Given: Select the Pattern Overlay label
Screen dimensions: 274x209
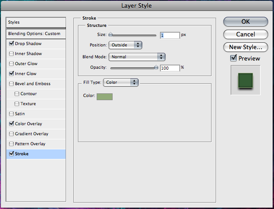Looking at the screenshot, I should tap(30, 144).
